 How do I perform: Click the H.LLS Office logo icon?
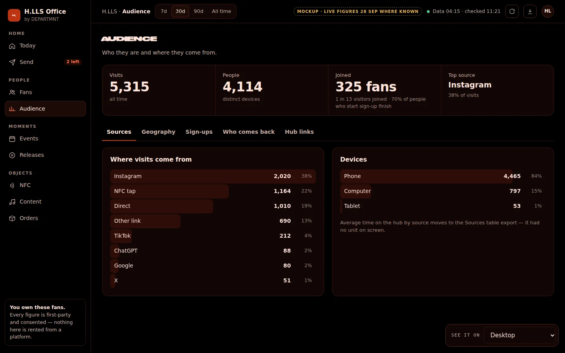[x=14, y=15]
